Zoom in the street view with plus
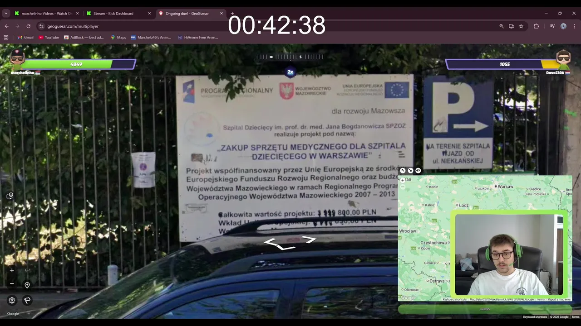This screenshot has width=581, height=326. pos(12,270)
